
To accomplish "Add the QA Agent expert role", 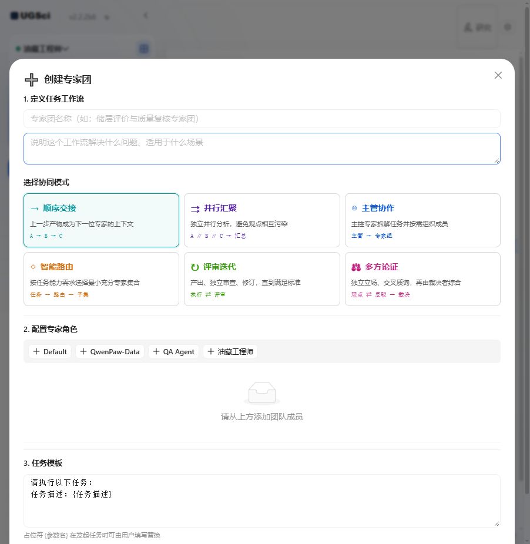I will click(173, 351).
